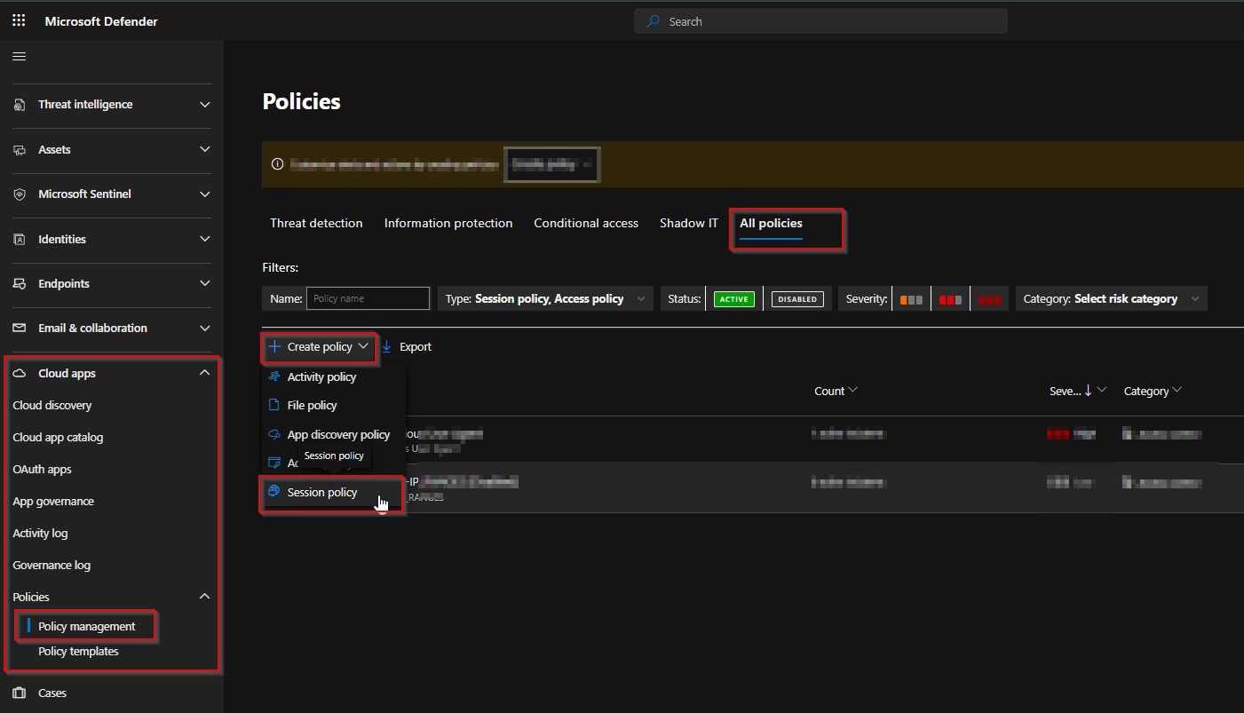Choose Session policy from the Create policy menu
This screenshot has width=1244, height=713.
325,492
